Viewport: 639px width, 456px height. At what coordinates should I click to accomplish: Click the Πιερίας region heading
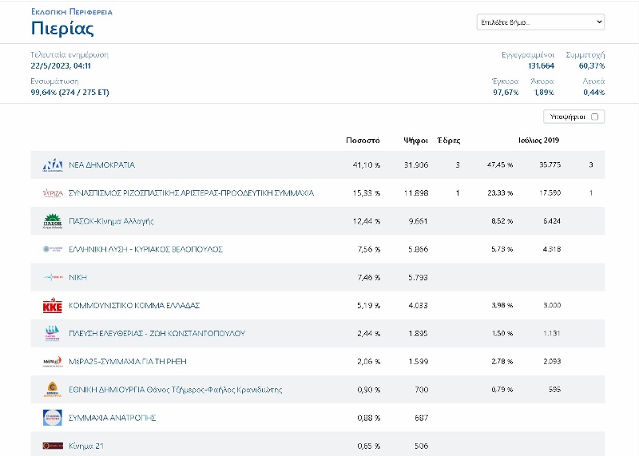pos(62,28)
